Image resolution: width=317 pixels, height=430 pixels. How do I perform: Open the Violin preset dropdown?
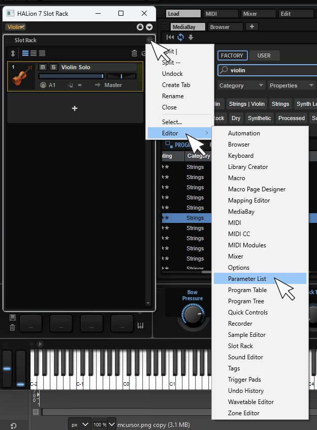click(x=16, y=27)
